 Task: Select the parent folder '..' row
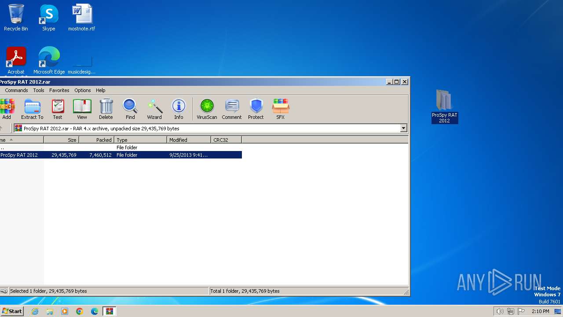[x=121, y=147]
